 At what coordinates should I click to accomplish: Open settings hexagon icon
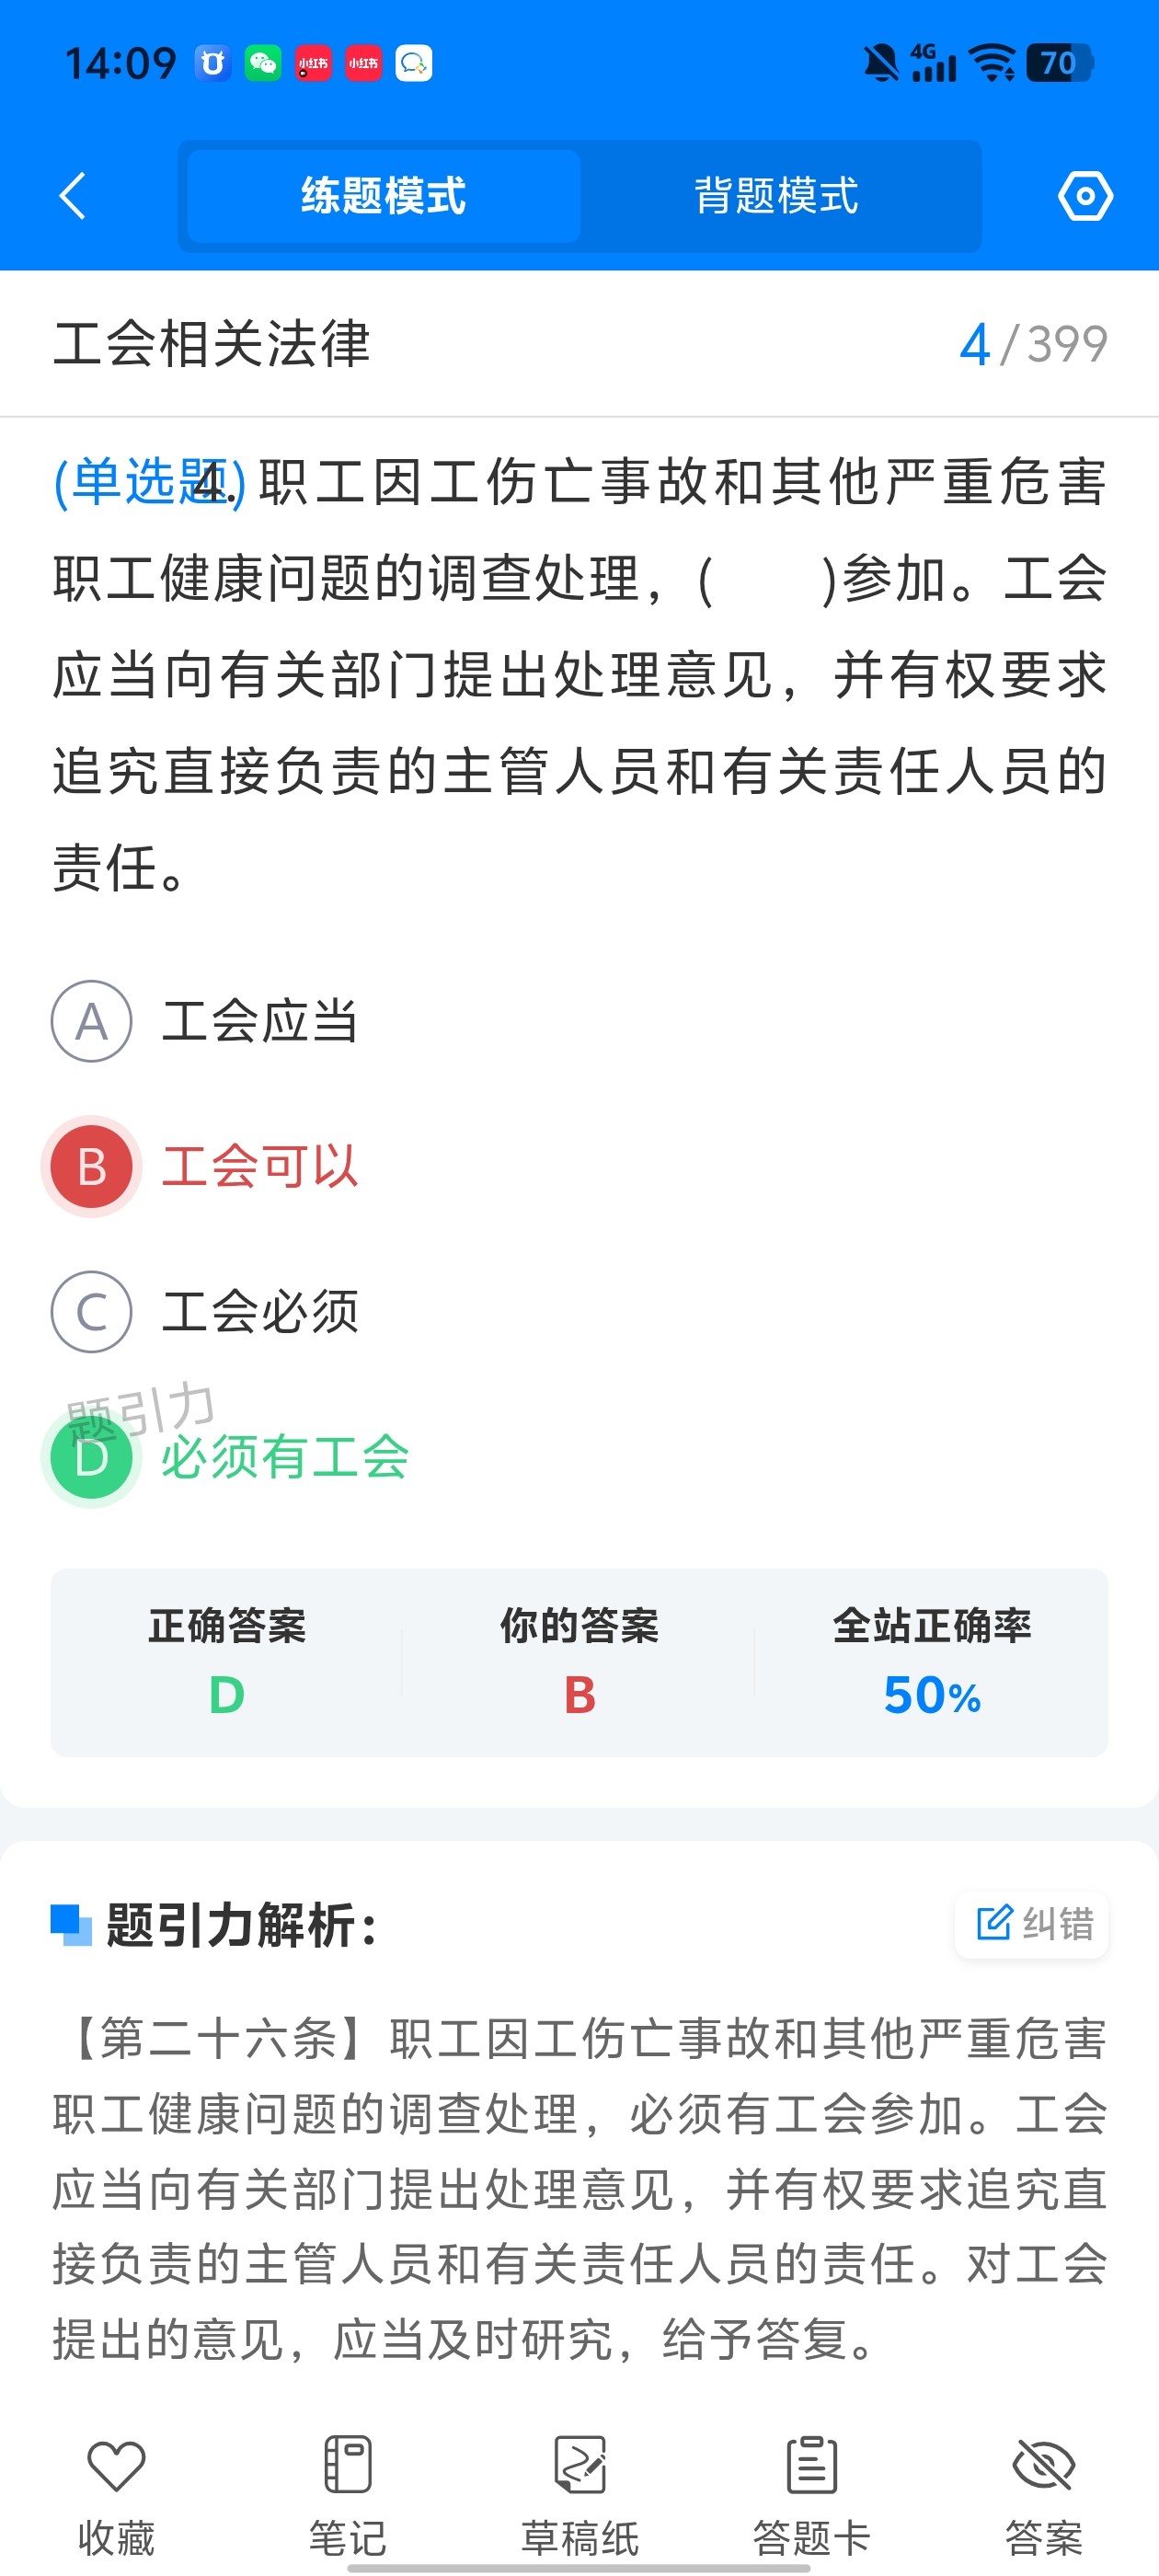click(x=1085, y=195)
